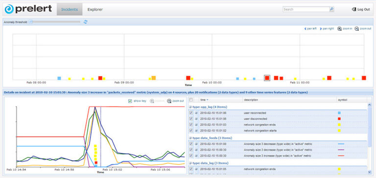Uncheck the network congestion starts checkbox
The image size is (376, 178).
tap(191, 131)
